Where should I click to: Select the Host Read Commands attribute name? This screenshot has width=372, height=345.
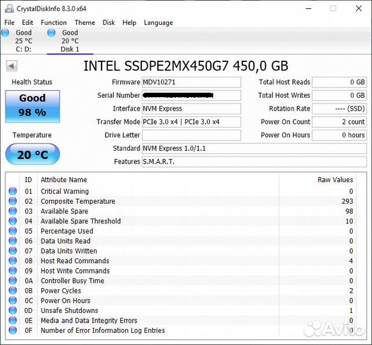point(75,261)
